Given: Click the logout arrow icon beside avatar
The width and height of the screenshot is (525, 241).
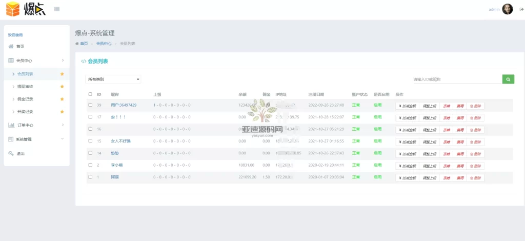Looking at the screenshot, I should pos(521,9).
